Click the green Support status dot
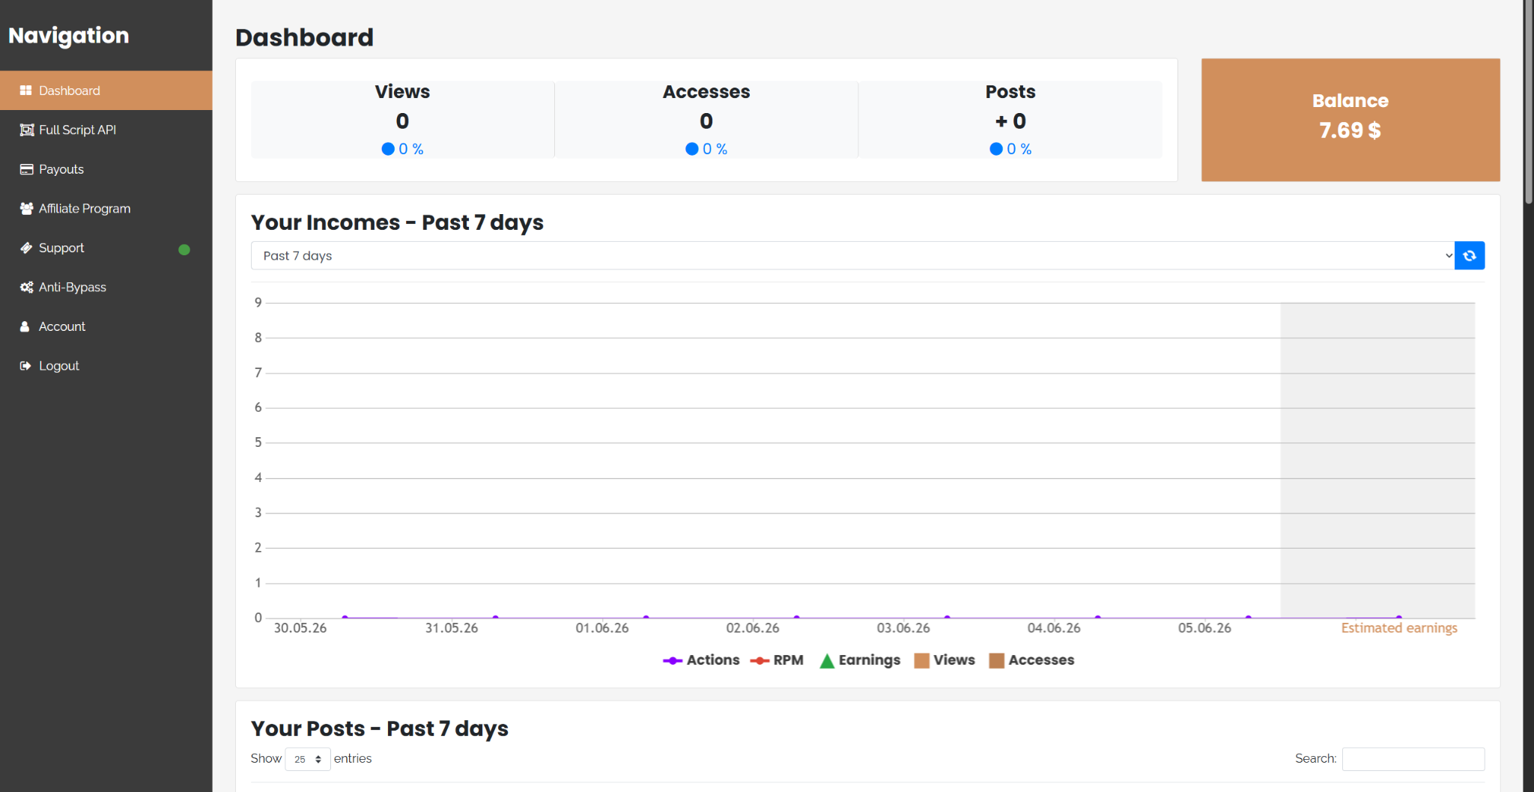1534x792 pixels. [x=184, y=249]
